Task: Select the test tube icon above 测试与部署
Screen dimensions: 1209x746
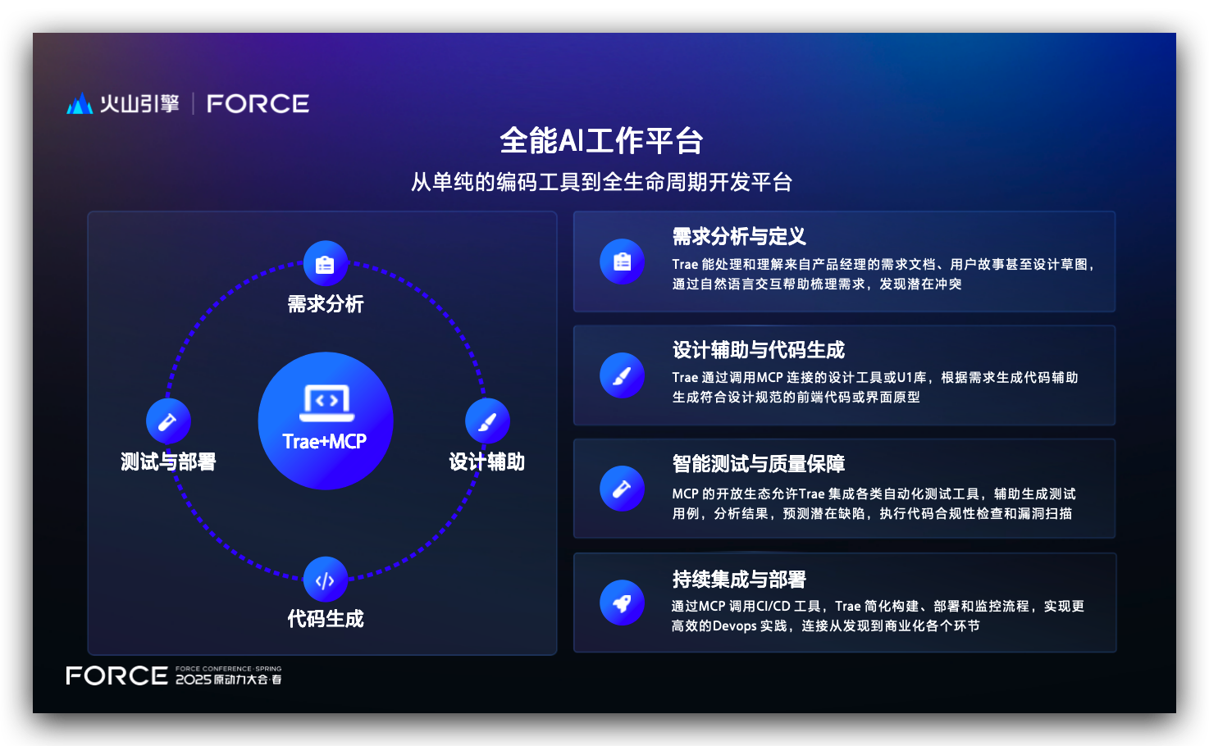Action: [168, 421]
